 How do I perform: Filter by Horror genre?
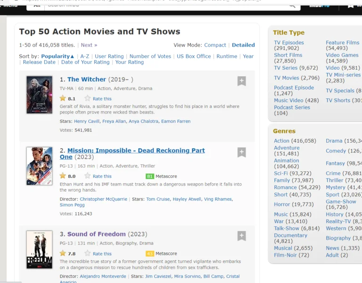pos(282,204)
